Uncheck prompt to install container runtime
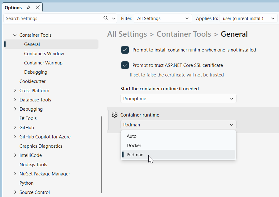Screen dimensions: 279x197 (125, 50)
